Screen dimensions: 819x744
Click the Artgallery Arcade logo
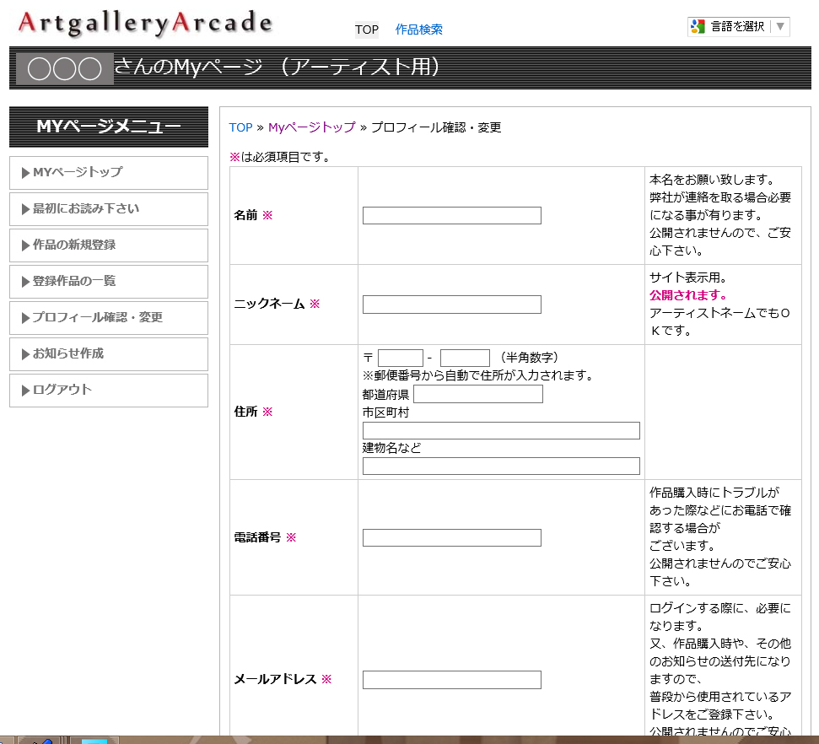click(x=145, y=24)
